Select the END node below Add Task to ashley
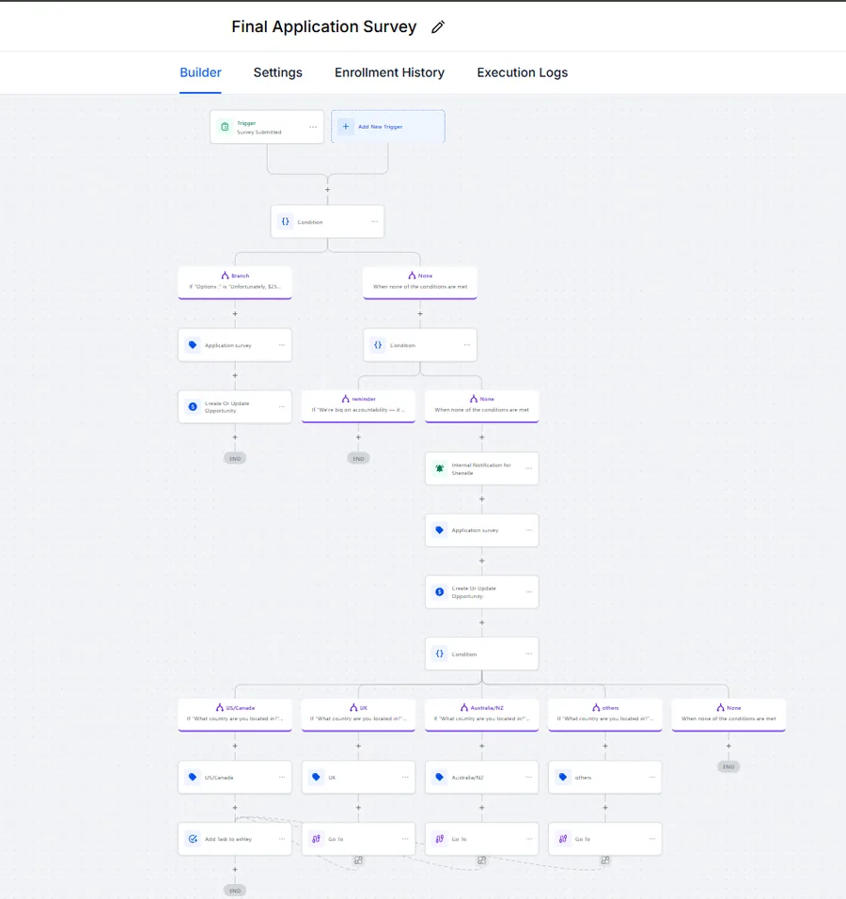 pyautogui.click(x=235, y=891)
